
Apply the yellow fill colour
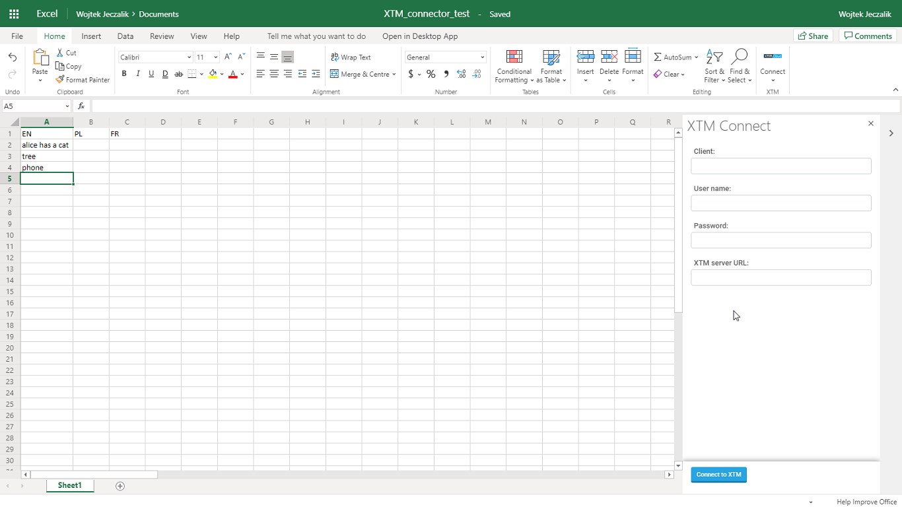coord(213,74)
